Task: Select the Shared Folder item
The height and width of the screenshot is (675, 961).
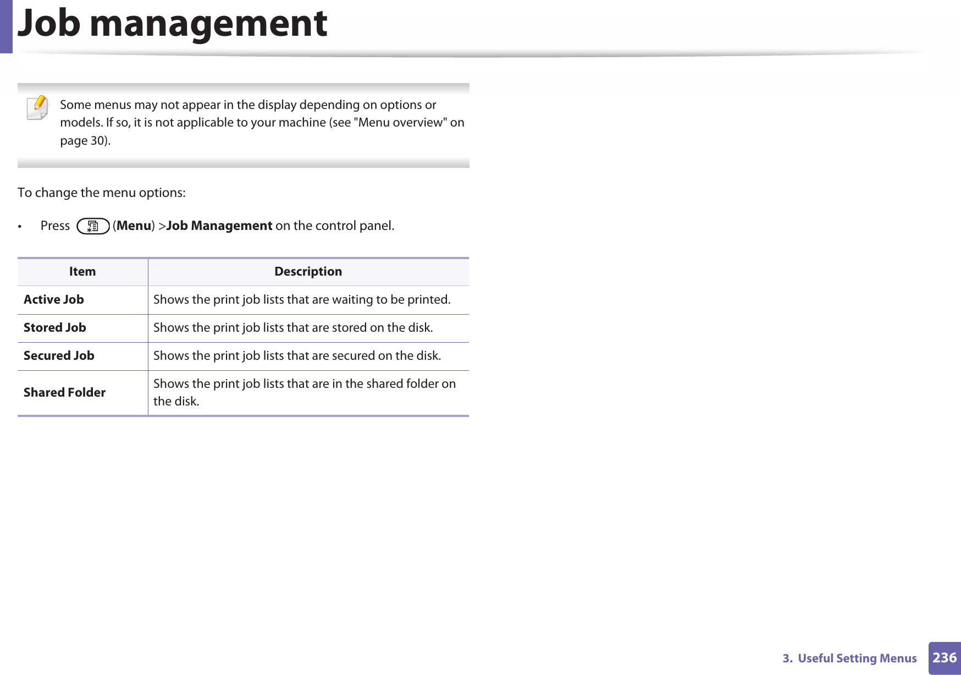Action: coord(64,392)
